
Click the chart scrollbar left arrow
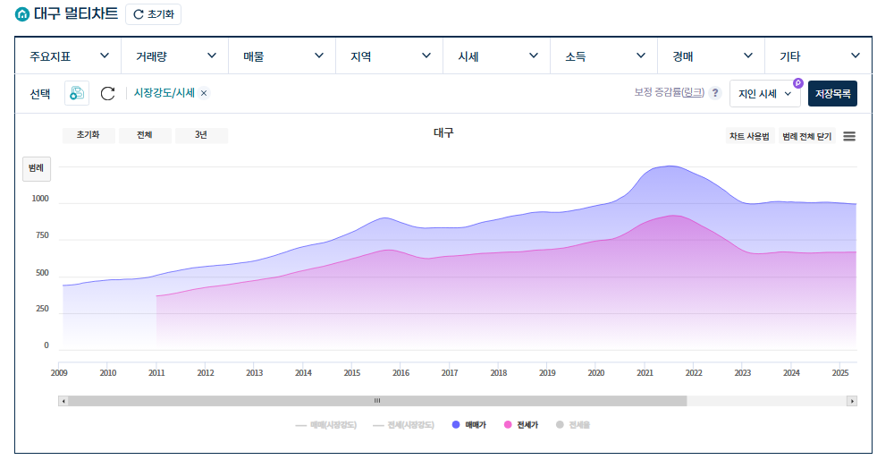click(63, 401)
